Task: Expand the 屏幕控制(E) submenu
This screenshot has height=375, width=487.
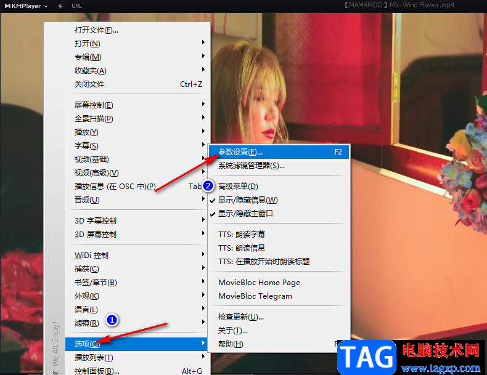Action: point(137,105)
